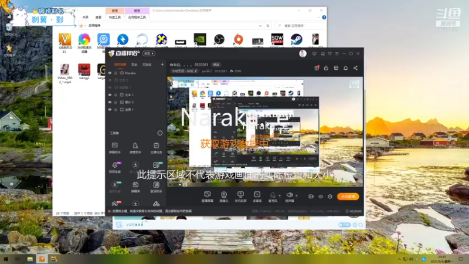
Task: Open the OBS icon in the Explorer window
Action: (x=219, y=40)
